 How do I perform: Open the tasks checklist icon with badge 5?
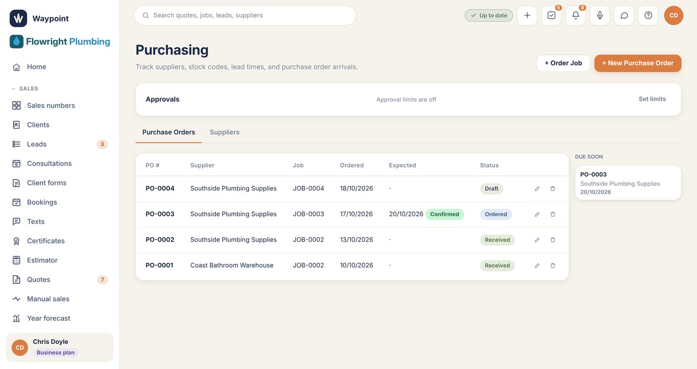[551, 15]
